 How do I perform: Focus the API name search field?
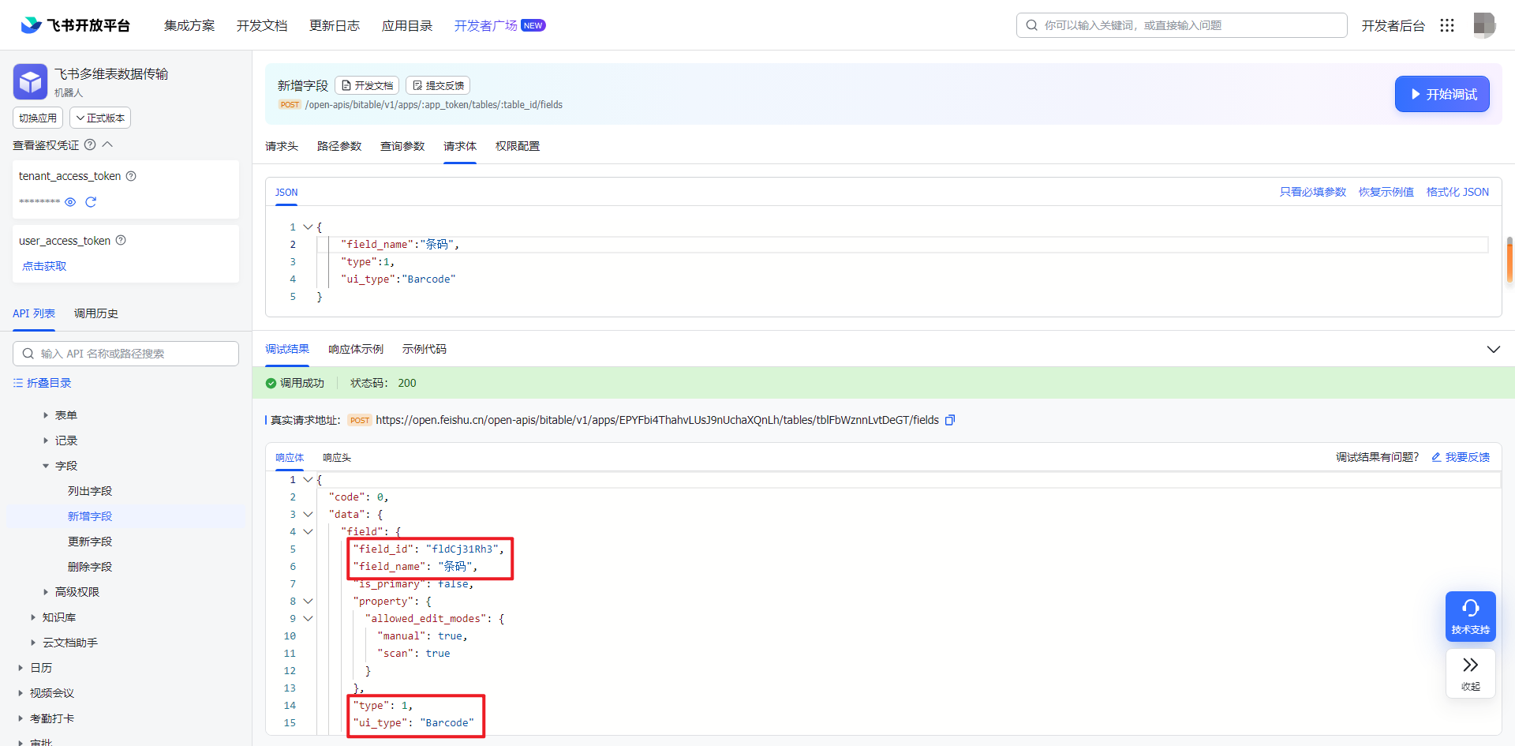pyautogui.click(x=125, y=354)
